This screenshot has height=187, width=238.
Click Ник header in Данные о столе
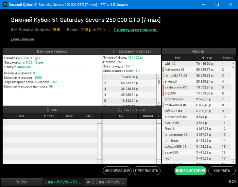click(x=120, y=116)
